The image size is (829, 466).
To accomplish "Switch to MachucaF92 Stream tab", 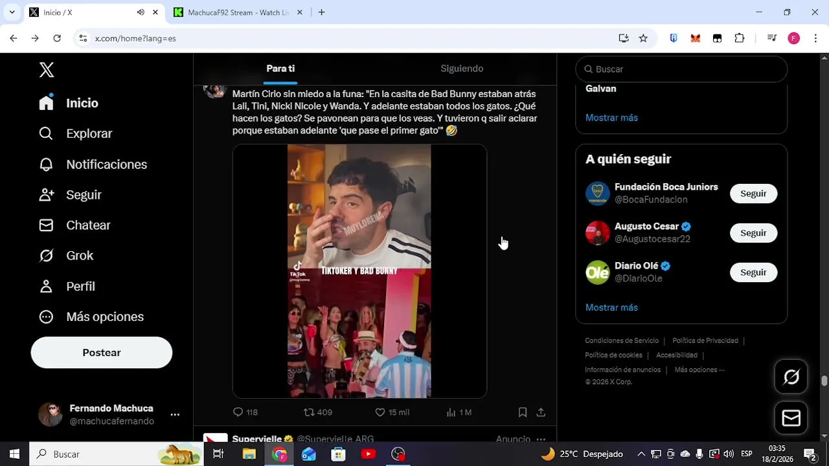I will click(238, 12).
